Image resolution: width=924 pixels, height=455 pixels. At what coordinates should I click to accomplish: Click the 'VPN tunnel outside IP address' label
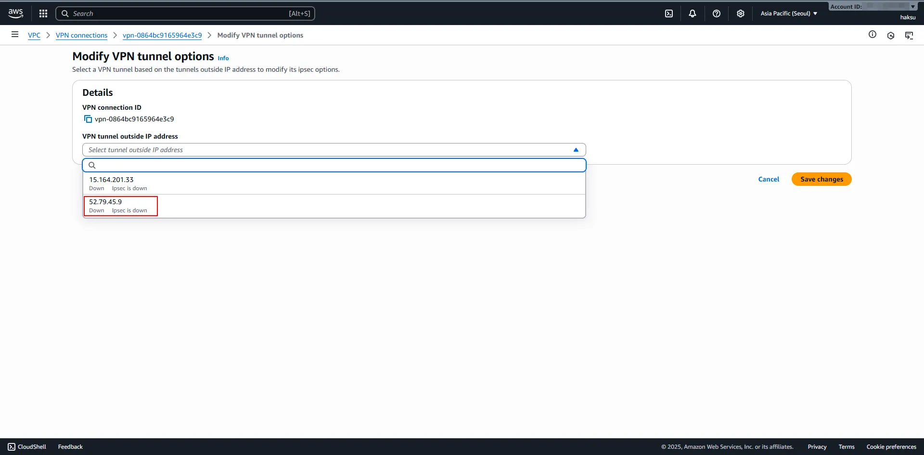[x=130, y=136]
